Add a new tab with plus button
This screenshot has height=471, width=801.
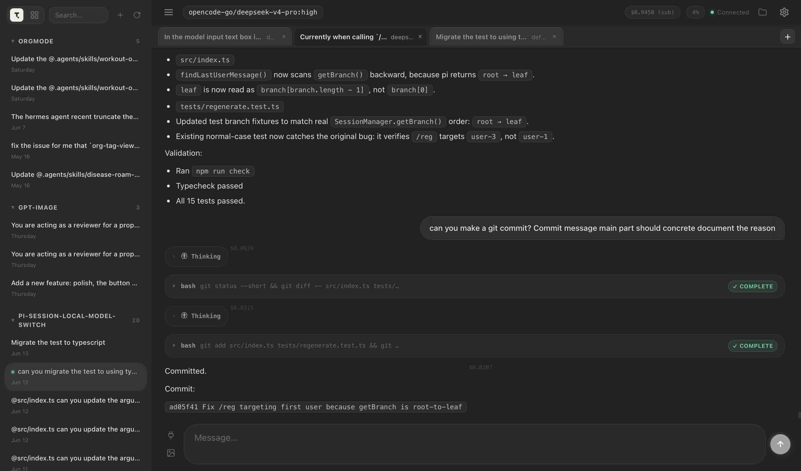click(x=787, y=37)
